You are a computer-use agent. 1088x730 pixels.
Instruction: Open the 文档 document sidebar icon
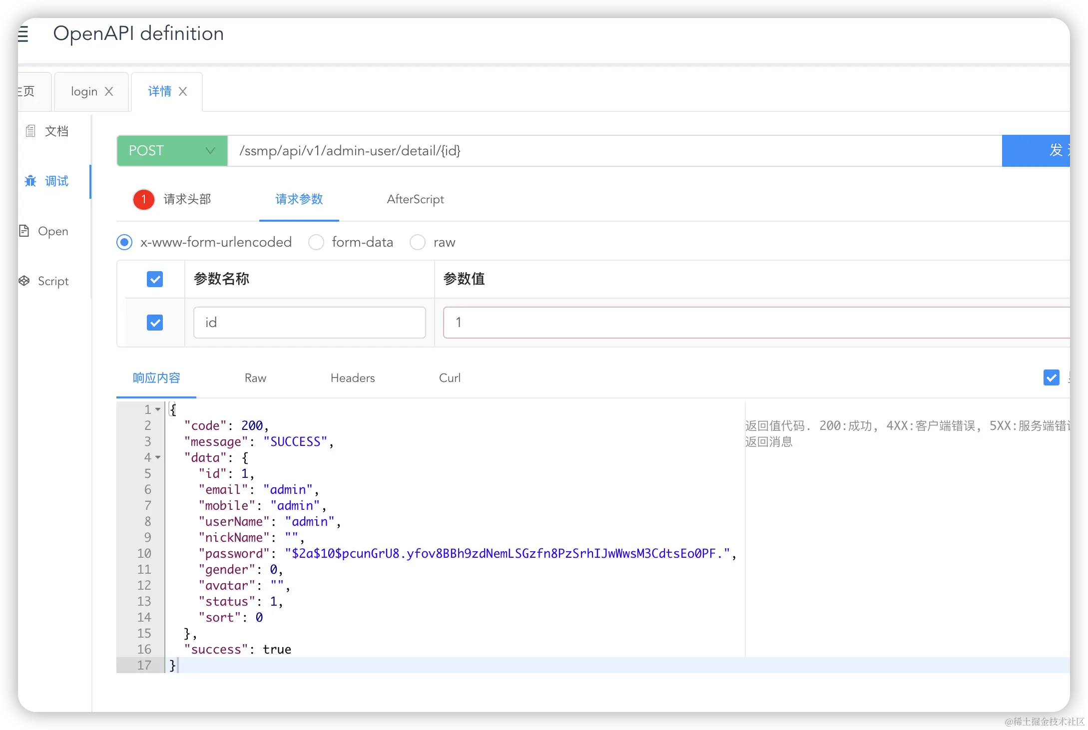tap(30, 131)
